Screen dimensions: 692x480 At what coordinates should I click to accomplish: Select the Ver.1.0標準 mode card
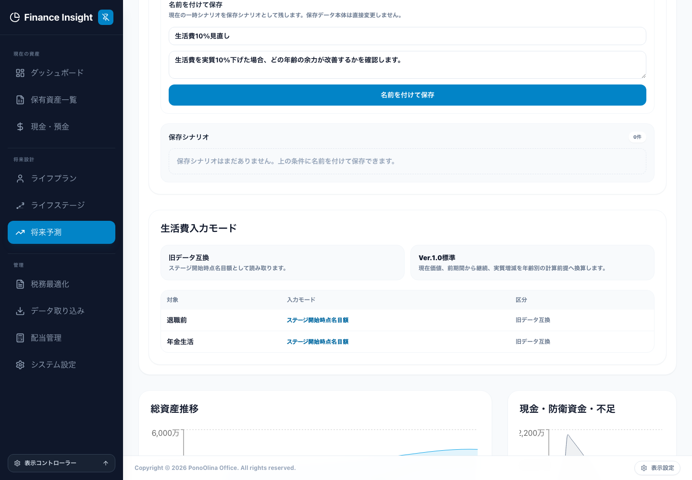pyautogui.click(x=532, y=263)
